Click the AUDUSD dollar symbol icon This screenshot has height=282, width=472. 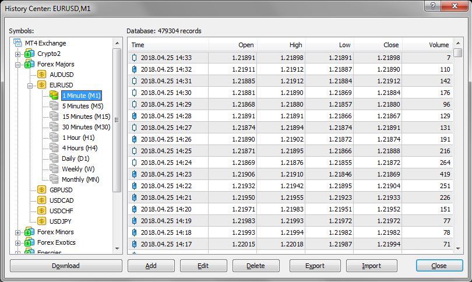(41, 75)
